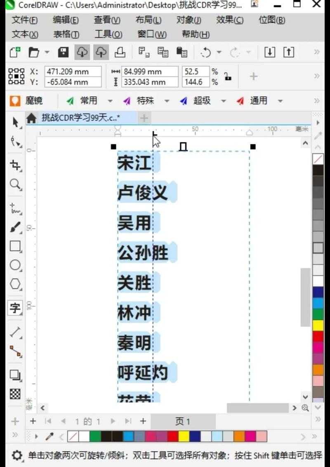
Task: Select the Zoom tool in the toolbox
Action: pyautogui.click(x=15, y=185)
